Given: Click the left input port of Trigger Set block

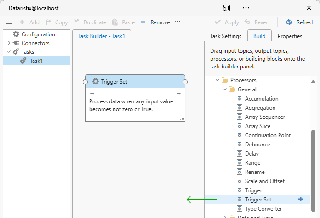Looking at the screenshot, I should [85, 82].
